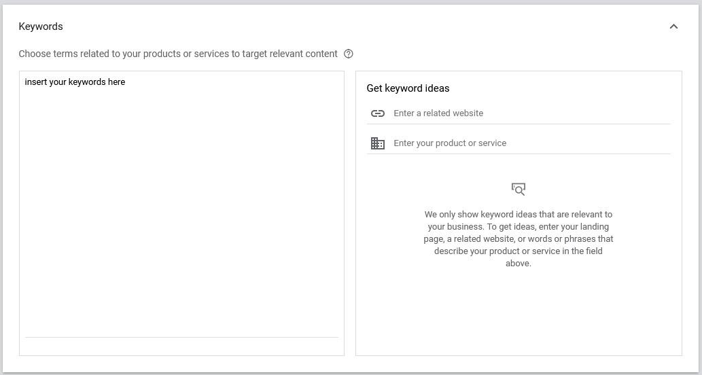Click the keyword search magnifier icon
The width and height of the screenshot is (702, 375).
tap(519, 189)
